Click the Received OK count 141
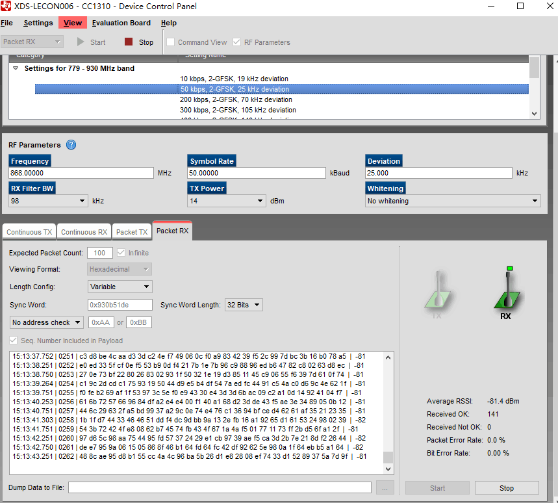Viewport: 558px width, 503px height. point(493,414)
